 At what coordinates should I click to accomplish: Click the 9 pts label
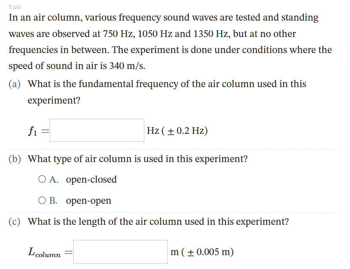coord(15,6)
